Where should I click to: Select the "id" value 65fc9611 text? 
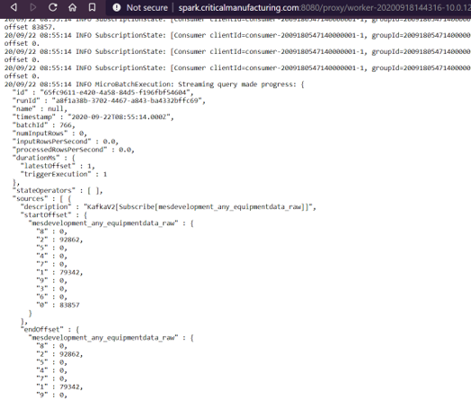click(x=116, y=92)
